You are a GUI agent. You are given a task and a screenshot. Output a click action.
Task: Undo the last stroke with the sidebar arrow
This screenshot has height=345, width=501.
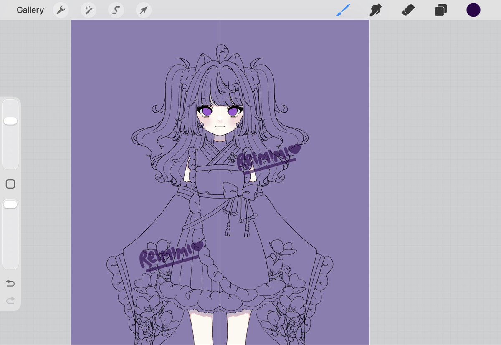(10, 283)
